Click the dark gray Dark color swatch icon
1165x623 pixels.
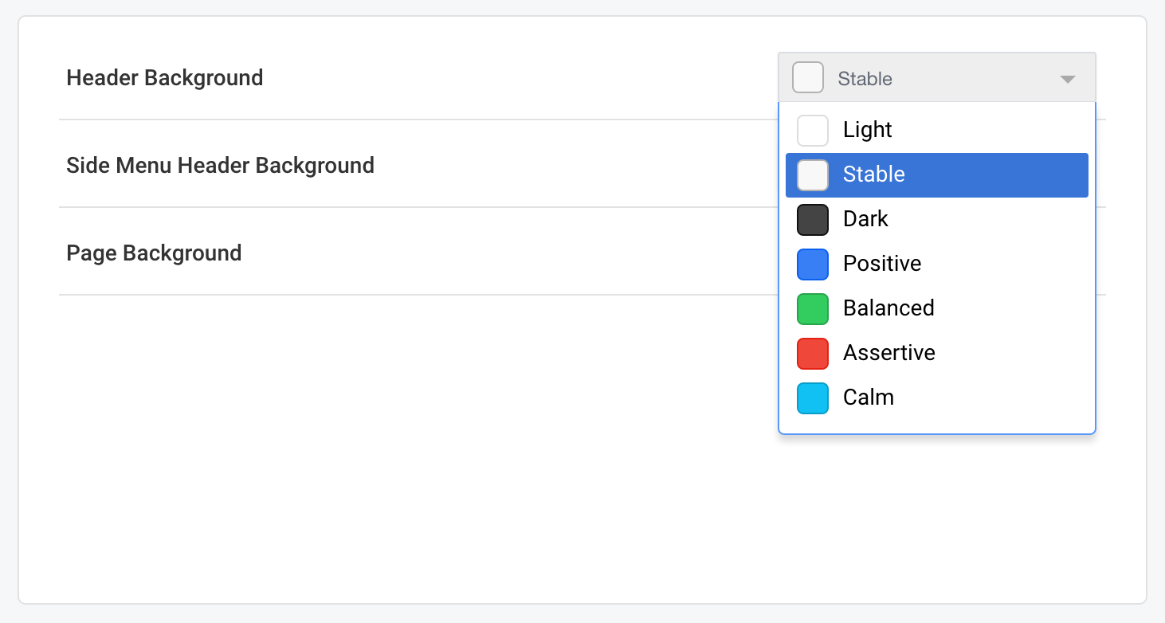click(x=812, y=219)
